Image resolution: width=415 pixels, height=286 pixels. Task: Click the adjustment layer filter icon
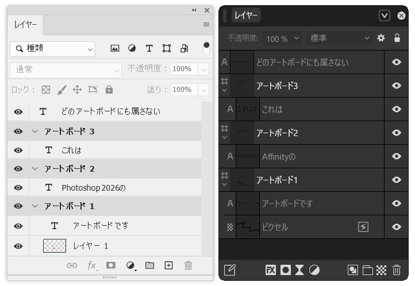[132, 49]
